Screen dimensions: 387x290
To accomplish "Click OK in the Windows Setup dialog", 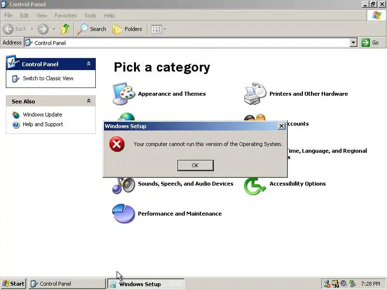I will coord(195,165).
